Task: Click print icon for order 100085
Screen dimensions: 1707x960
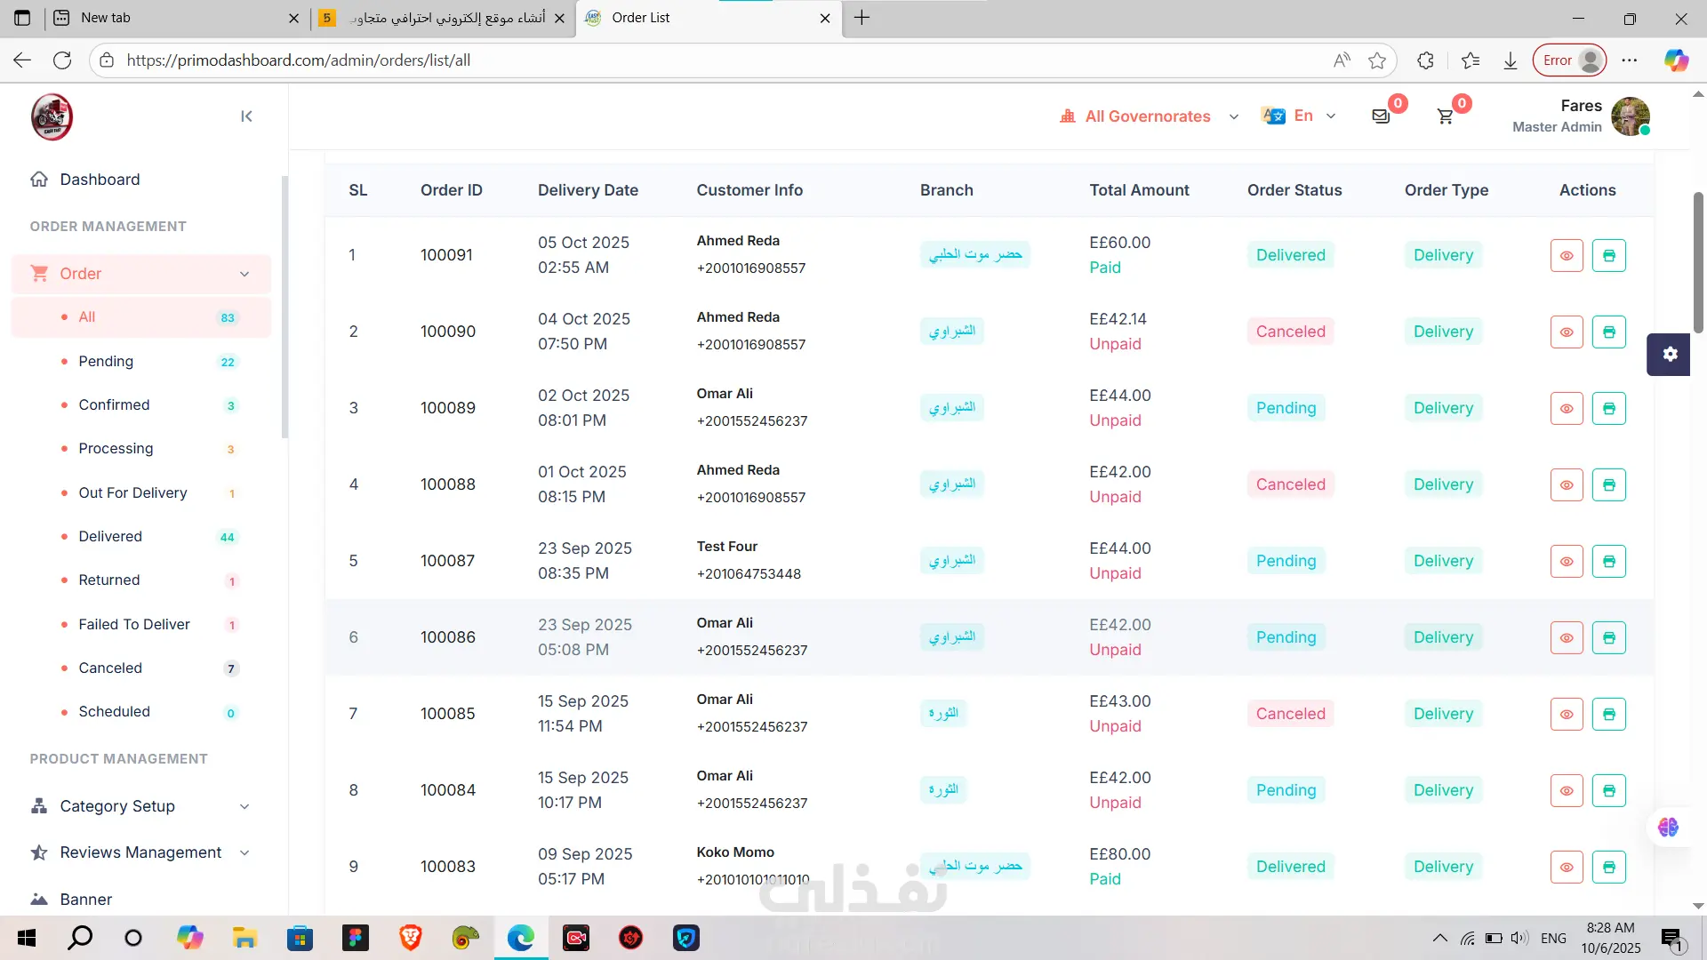Action: (1608, 715)
